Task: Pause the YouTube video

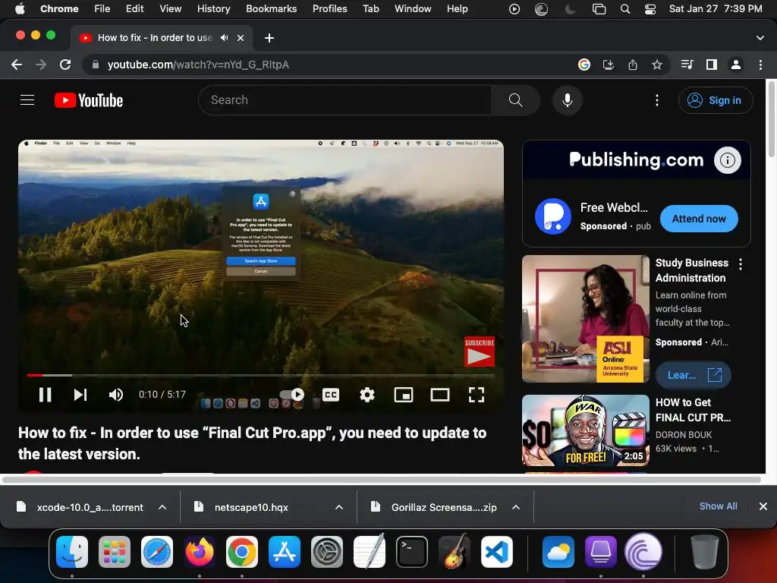Action: tap(45, 395)
